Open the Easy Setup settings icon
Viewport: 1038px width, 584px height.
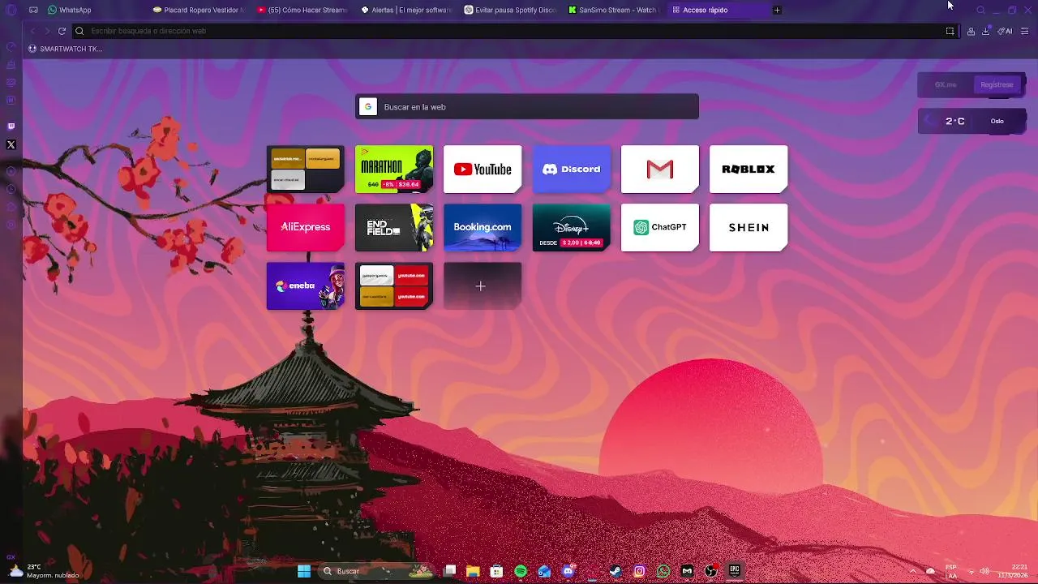point(1025,31)
